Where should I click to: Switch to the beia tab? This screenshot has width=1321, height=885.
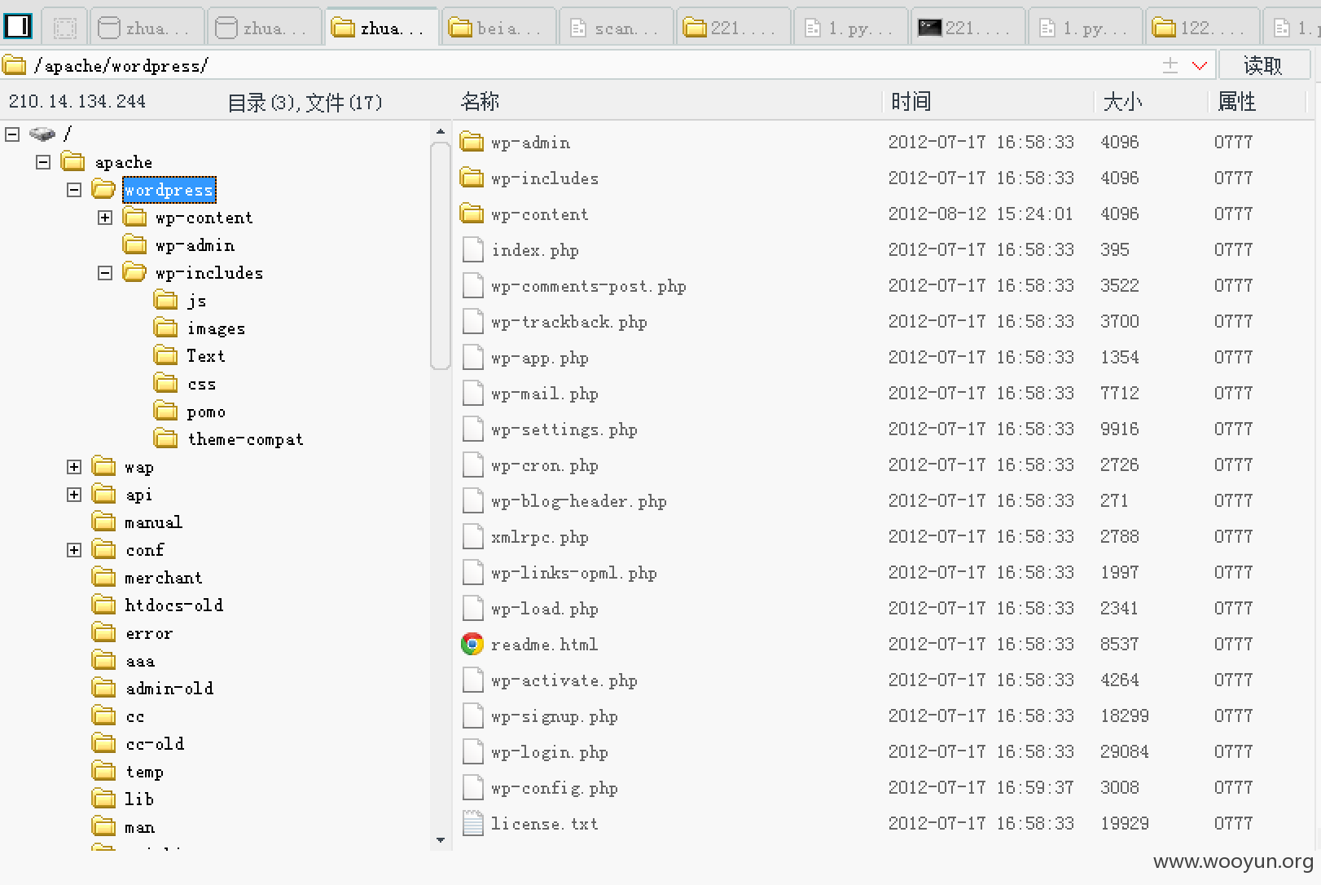click(500, 27)
